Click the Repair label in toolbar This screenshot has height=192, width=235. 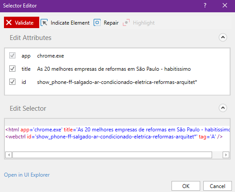click(111, 23)
